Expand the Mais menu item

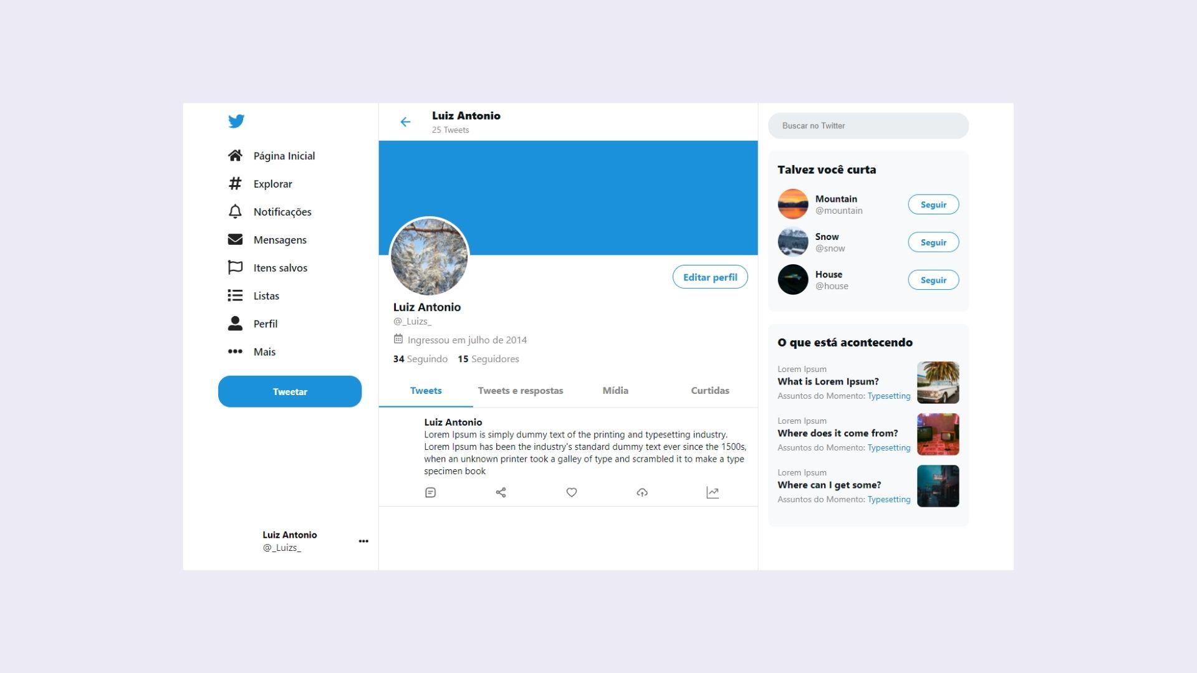263,351
